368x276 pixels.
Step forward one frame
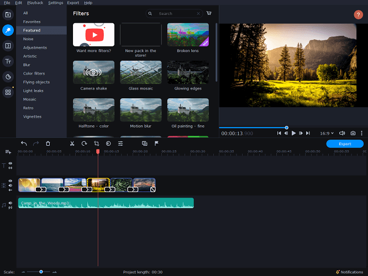(x=301, y=133)
